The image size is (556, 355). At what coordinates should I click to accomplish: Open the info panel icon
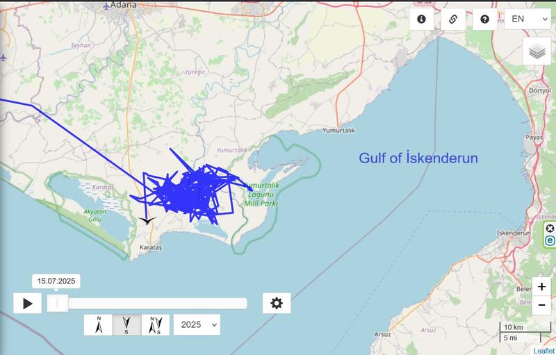coord(421,19)
